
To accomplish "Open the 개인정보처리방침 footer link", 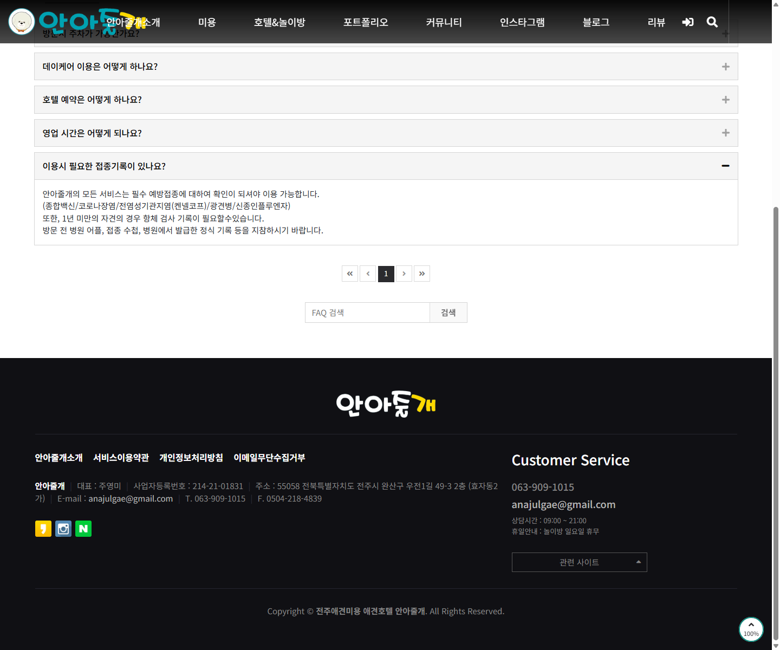I will point(191,458).
